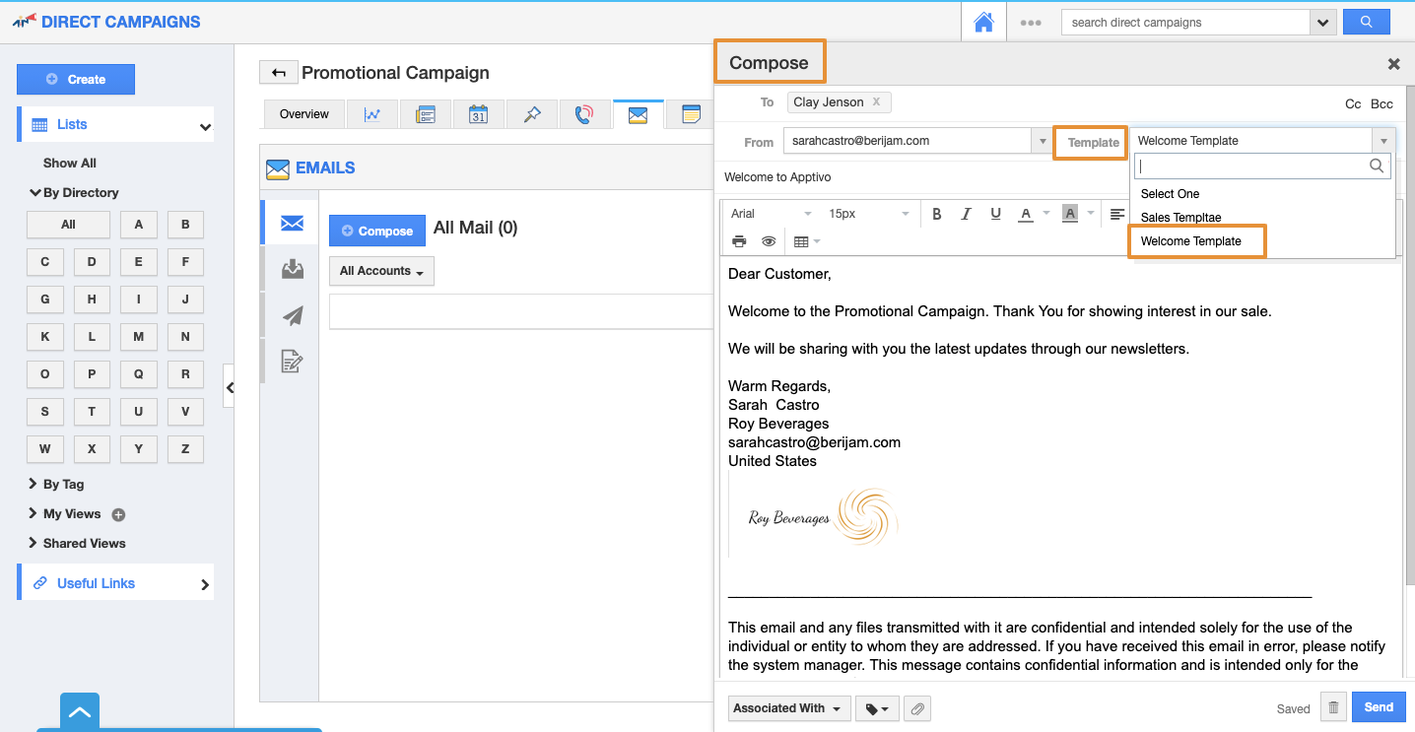The width and height of the screenshot is (1415, 732).
Task: Expand the Associated With dropdown
Action: [x=789, y=708]
